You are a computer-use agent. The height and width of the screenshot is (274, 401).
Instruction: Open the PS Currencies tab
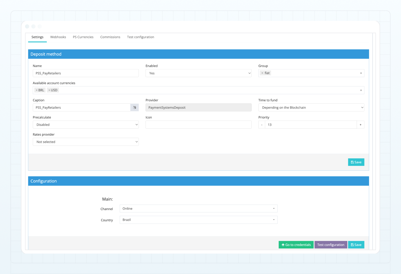tap(83, 37)
